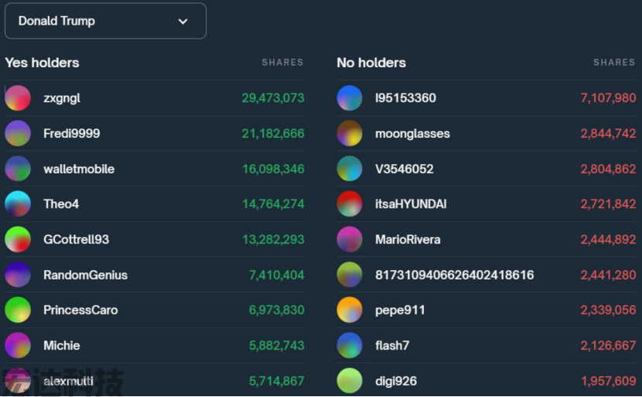
Task: Open moonglasses username link
Action: [x=412, y=134]
